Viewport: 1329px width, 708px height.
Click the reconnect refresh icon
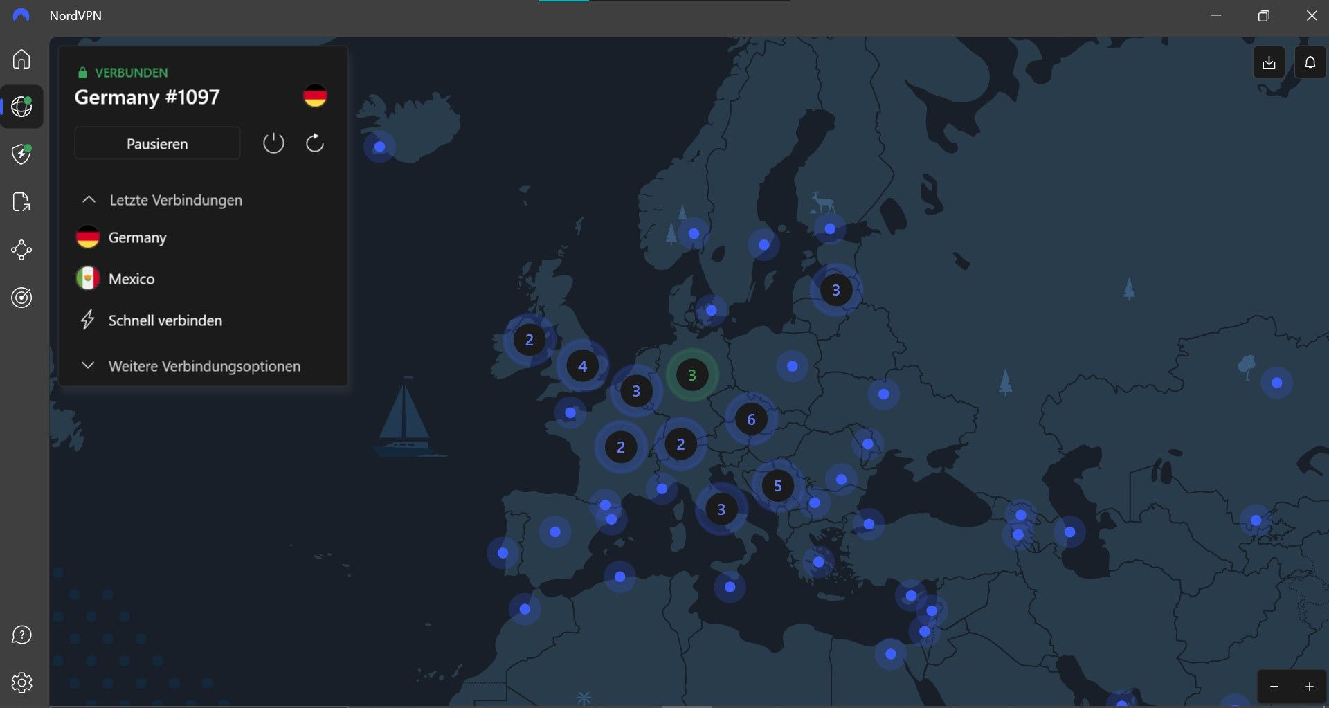click(315, 143)
